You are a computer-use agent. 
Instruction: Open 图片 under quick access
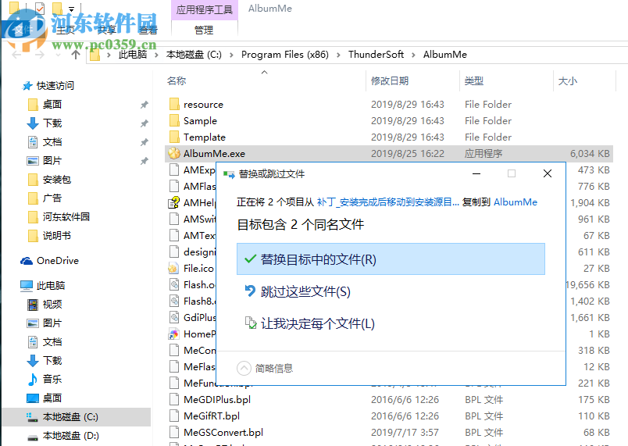[52, 161]
